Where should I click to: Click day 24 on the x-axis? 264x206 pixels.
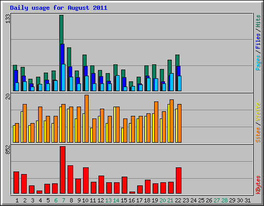(x=193, y=200)
